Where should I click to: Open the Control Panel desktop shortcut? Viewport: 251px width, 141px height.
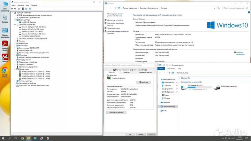tap(5, 33)
